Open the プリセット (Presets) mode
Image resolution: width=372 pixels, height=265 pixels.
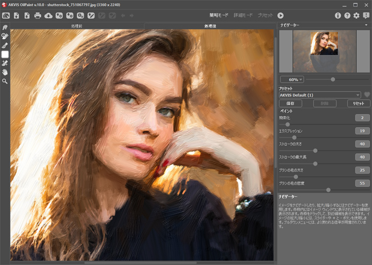pos(266,15)
